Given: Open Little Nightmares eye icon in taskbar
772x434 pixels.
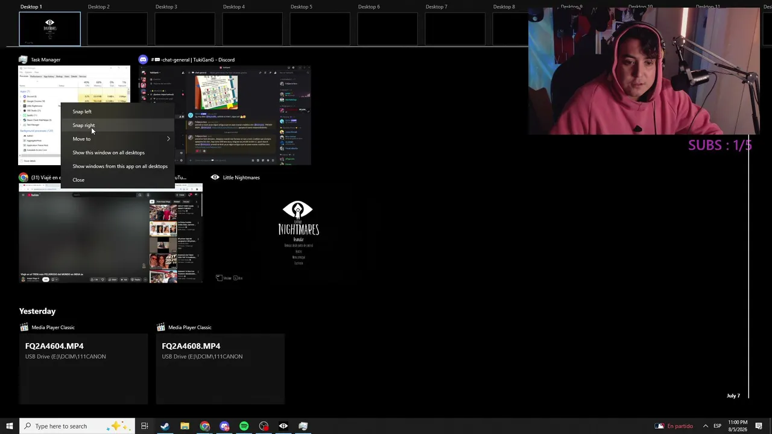Looking at the screenshot, I should point(283,426).
